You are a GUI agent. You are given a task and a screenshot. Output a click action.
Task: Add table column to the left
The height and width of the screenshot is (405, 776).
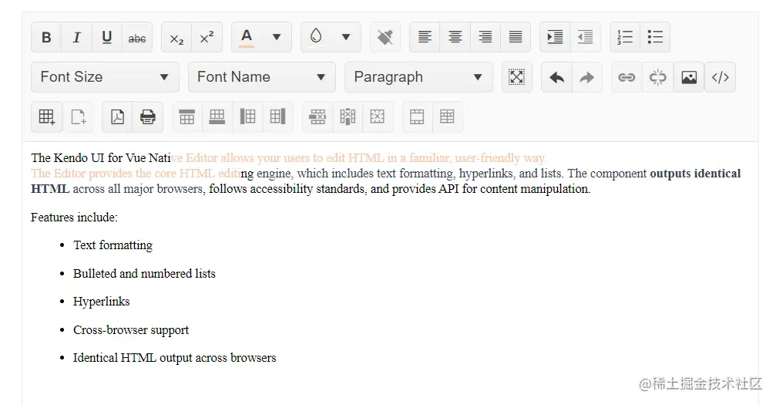pos(247,117)
